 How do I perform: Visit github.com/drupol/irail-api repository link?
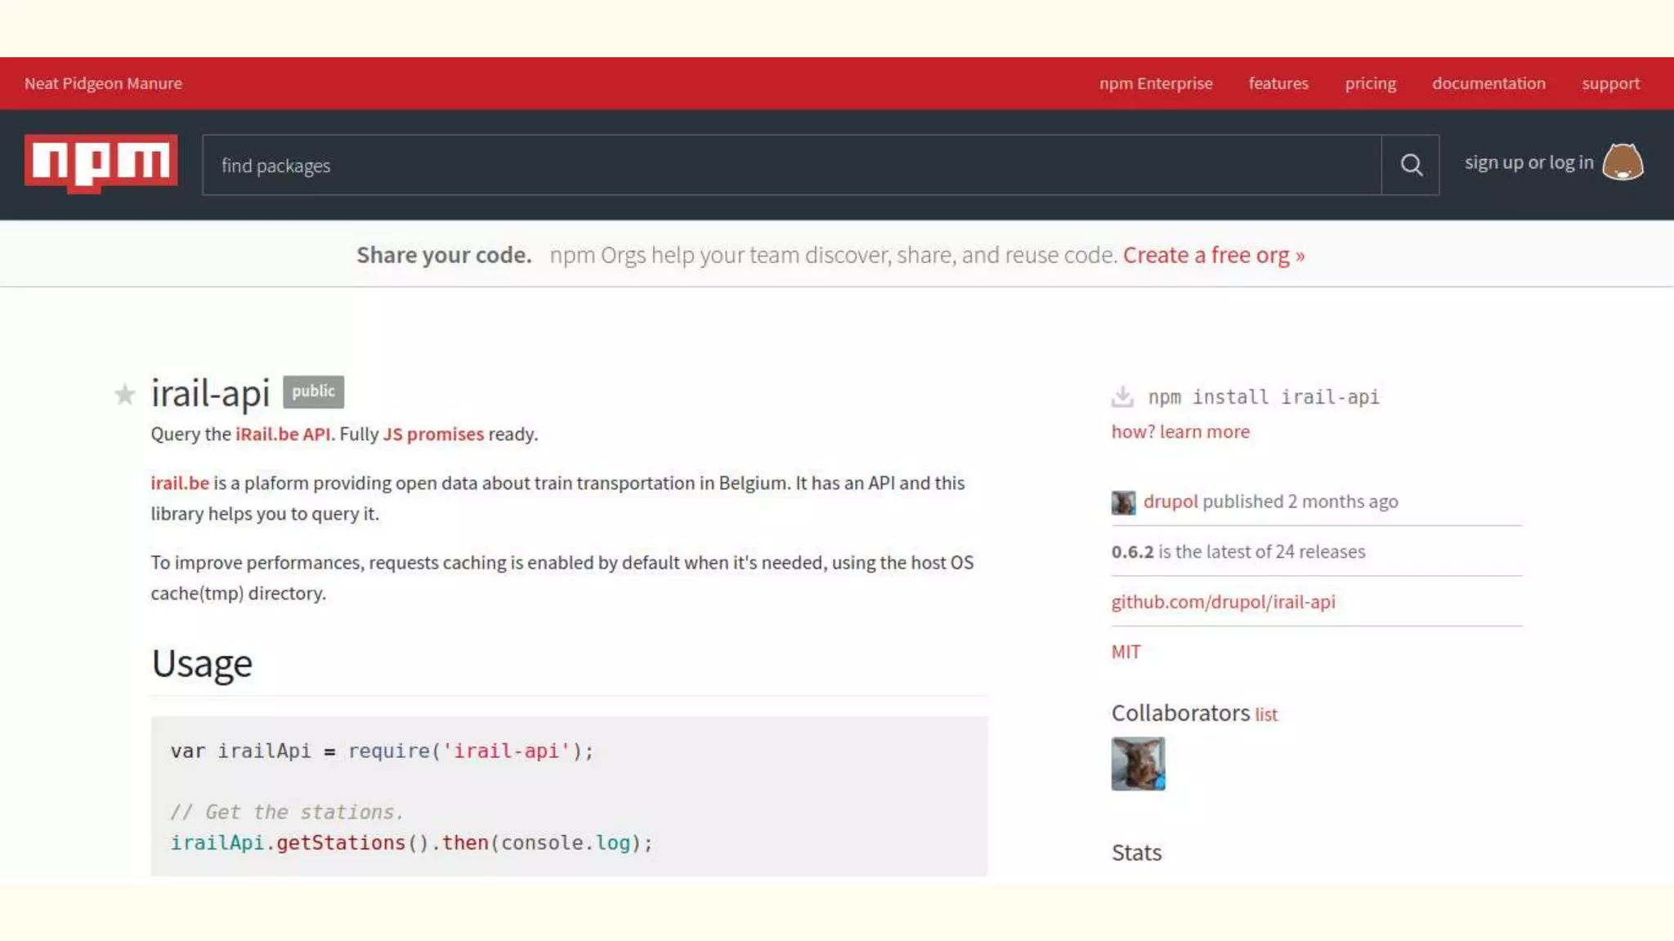1223,602
